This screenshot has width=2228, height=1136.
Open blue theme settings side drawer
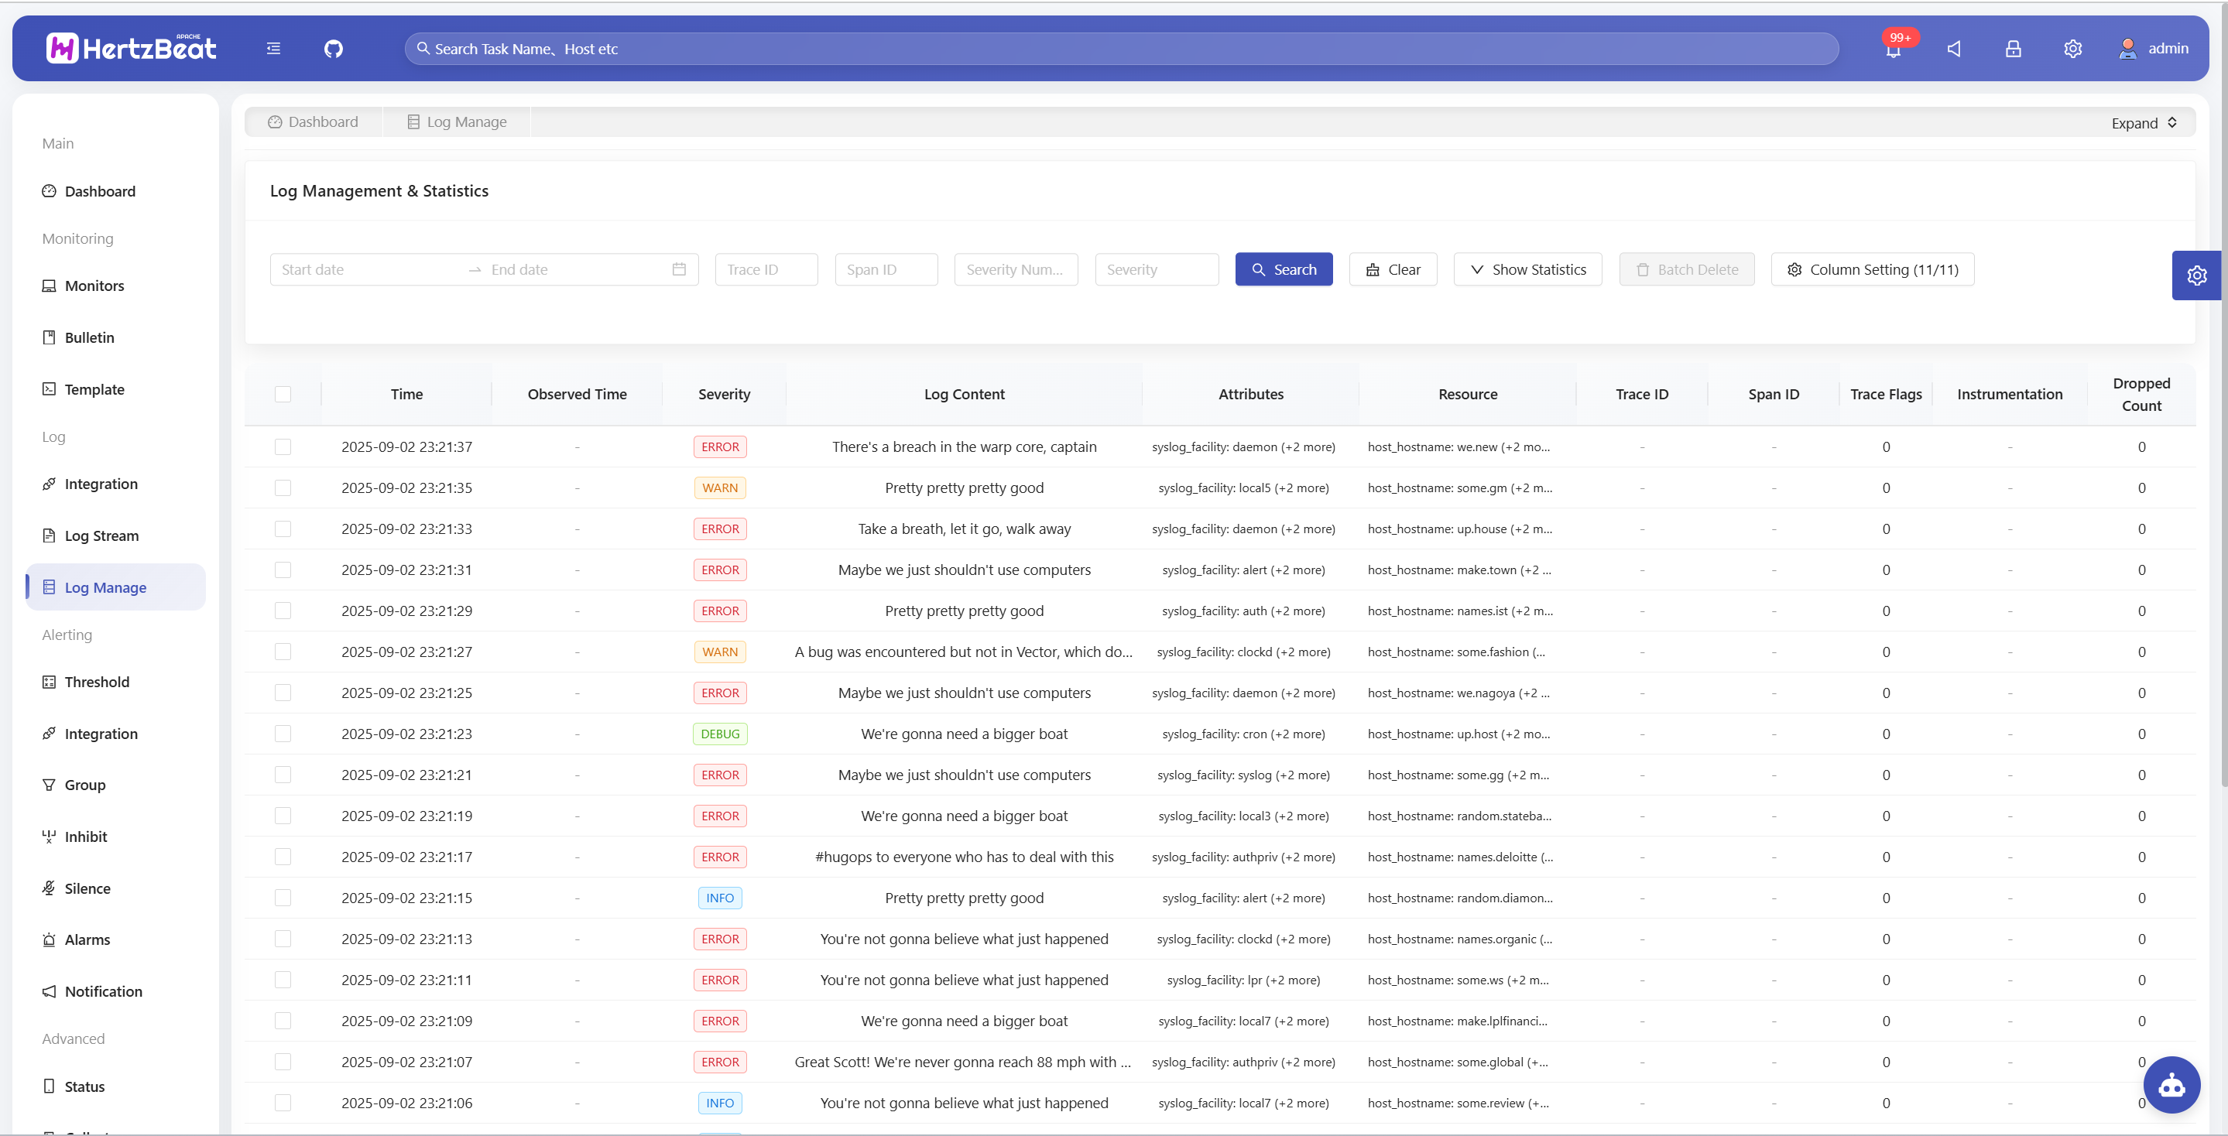pos(2196,275)
